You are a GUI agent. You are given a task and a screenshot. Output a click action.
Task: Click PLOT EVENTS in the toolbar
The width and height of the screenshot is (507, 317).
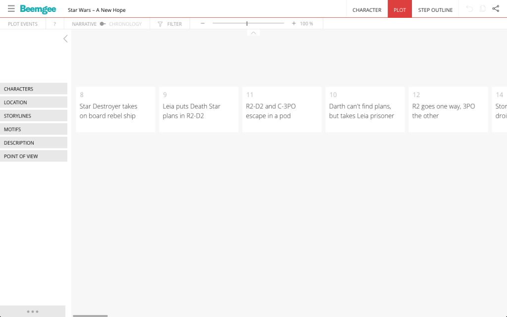[23, 24]
